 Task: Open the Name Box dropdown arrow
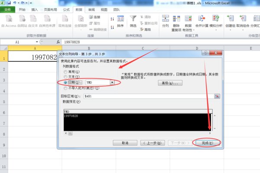(37, 42)
